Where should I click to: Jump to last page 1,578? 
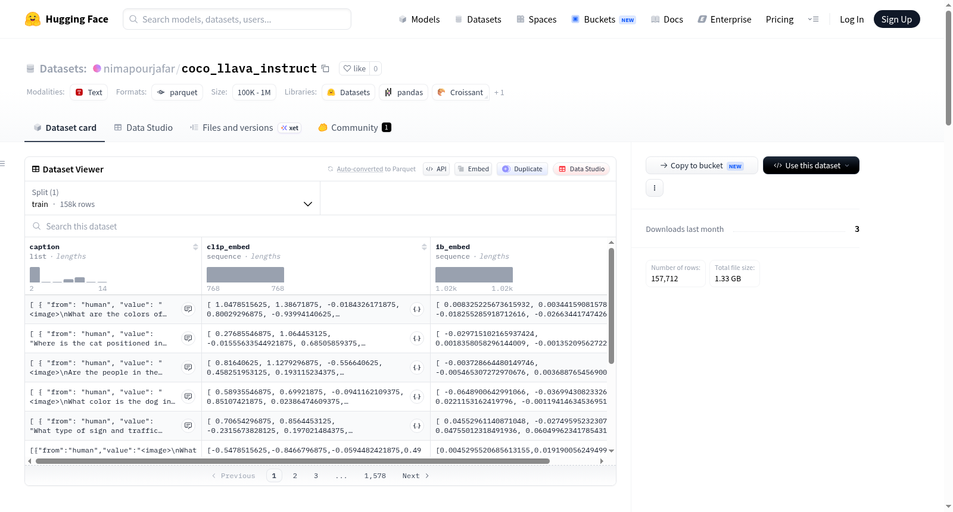point(375,476)
